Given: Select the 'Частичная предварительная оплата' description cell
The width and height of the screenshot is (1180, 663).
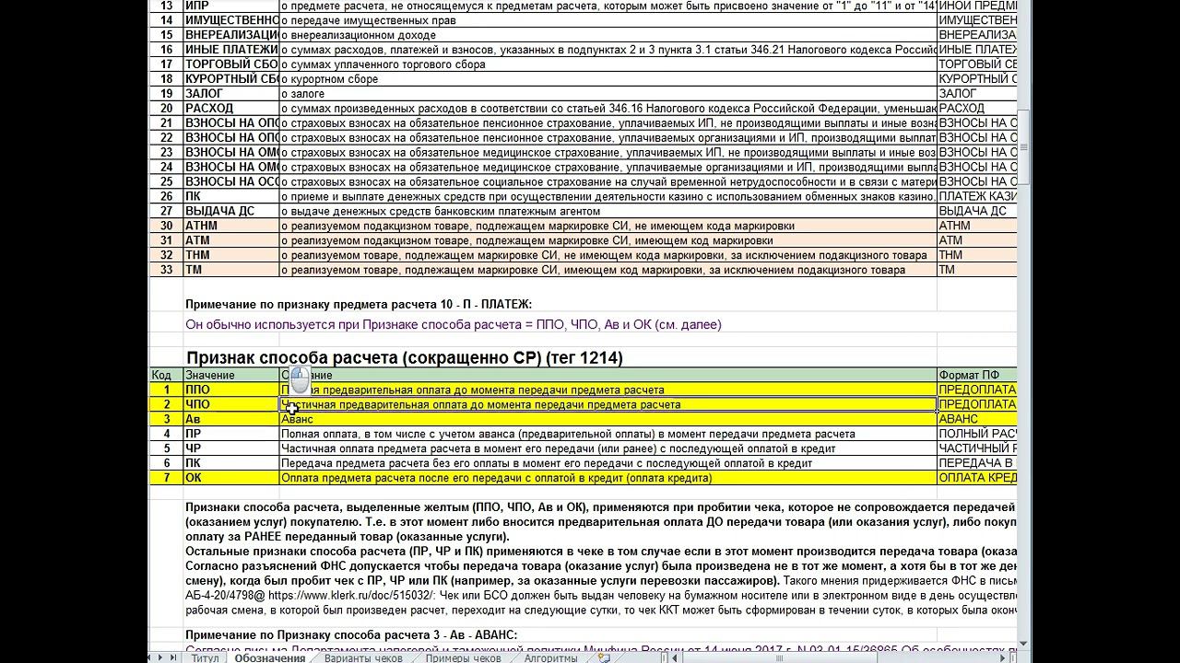Looking at the screenshot, I should 608,404.
